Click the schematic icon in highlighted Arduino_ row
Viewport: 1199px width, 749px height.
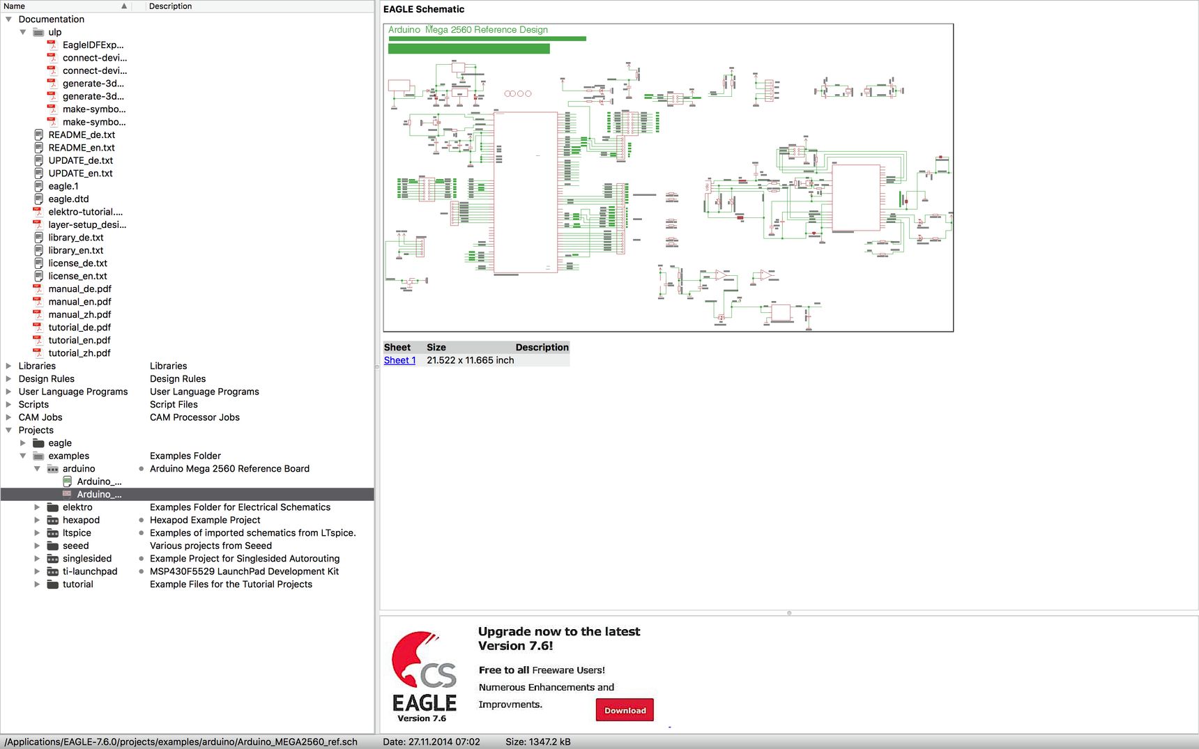[x=67, y=494]
